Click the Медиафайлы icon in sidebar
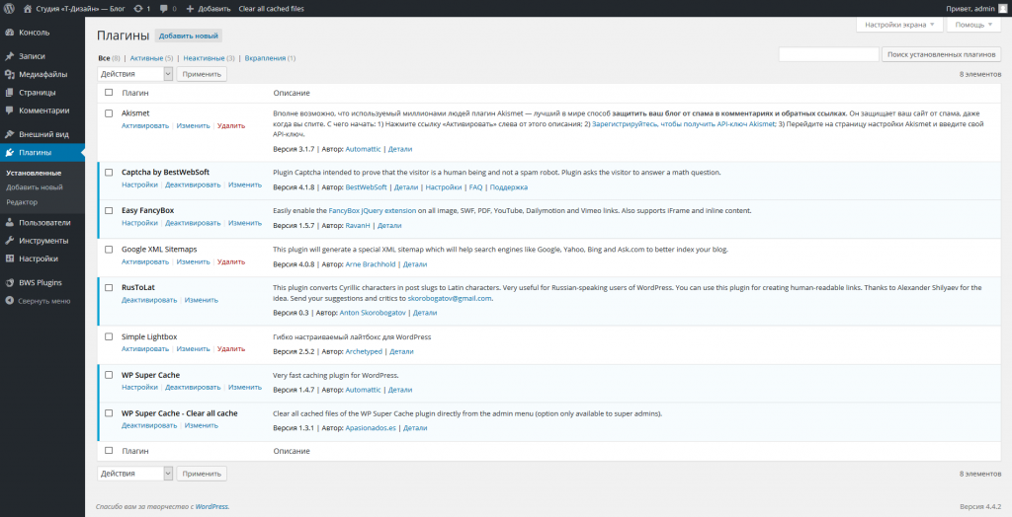This screenshot has height=517, width=1012. 9,74
